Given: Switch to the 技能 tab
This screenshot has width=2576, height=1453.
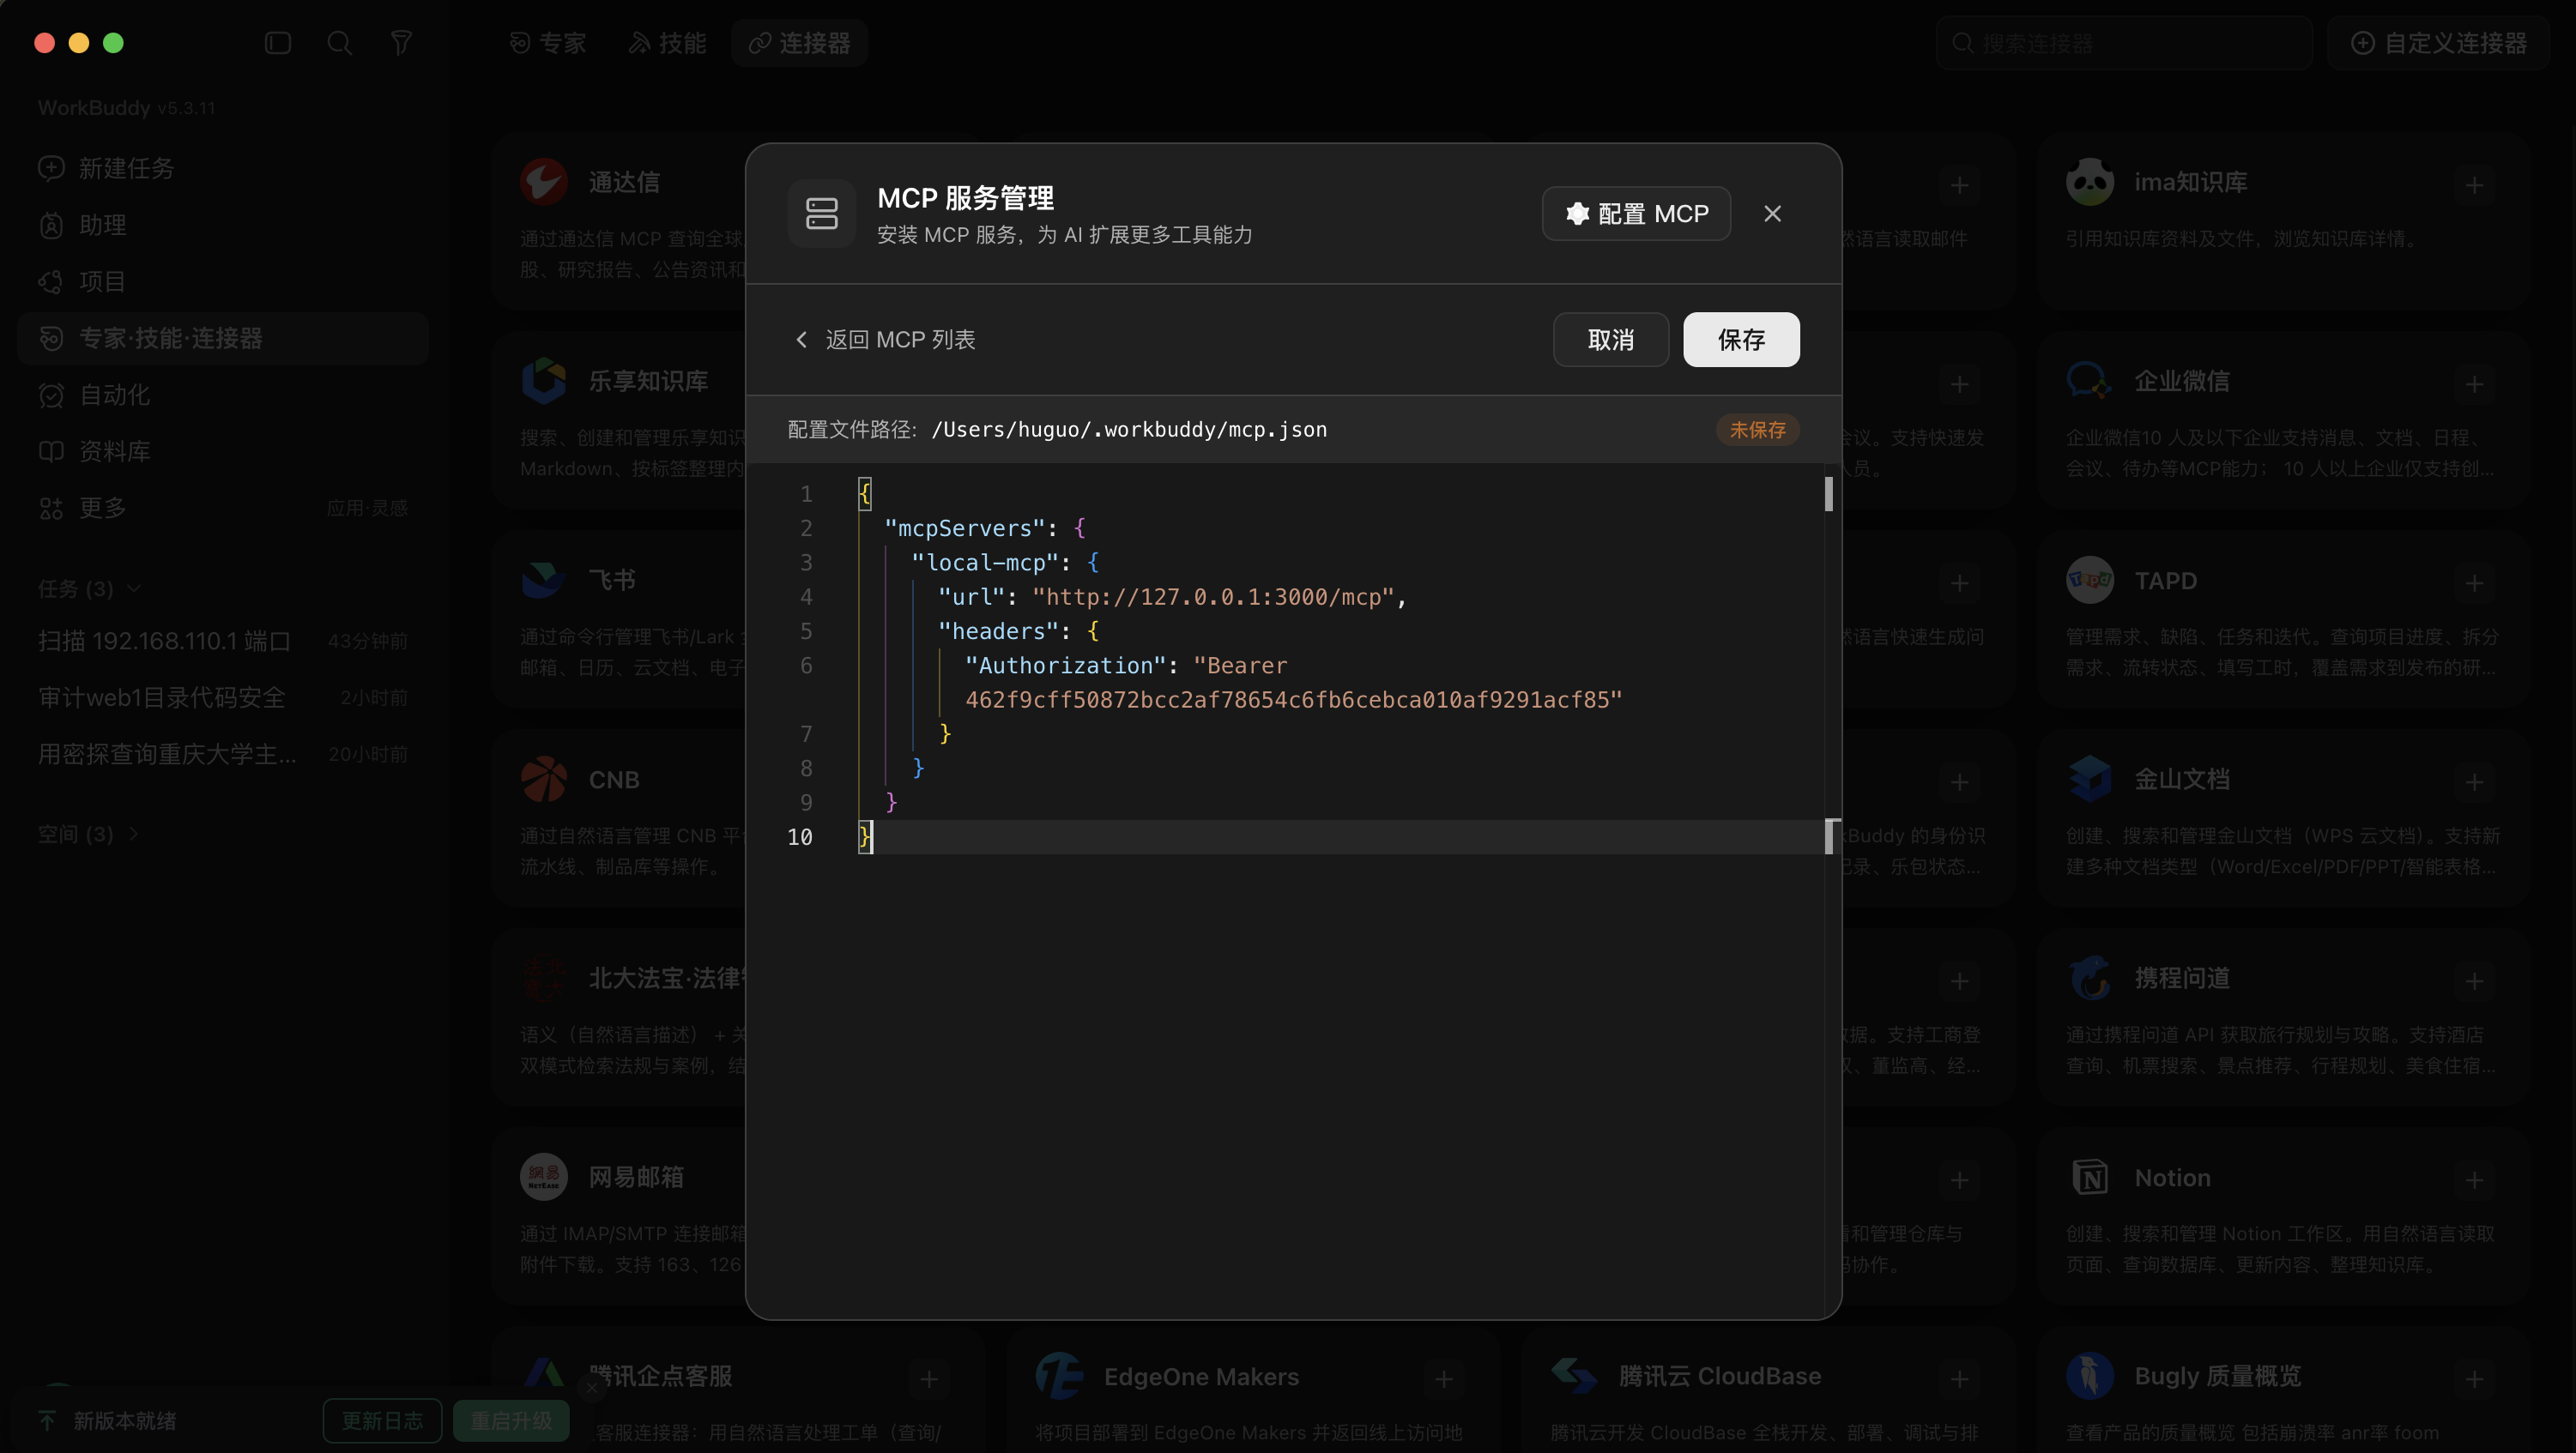Looking at the screenshot, I should (667, 43).
